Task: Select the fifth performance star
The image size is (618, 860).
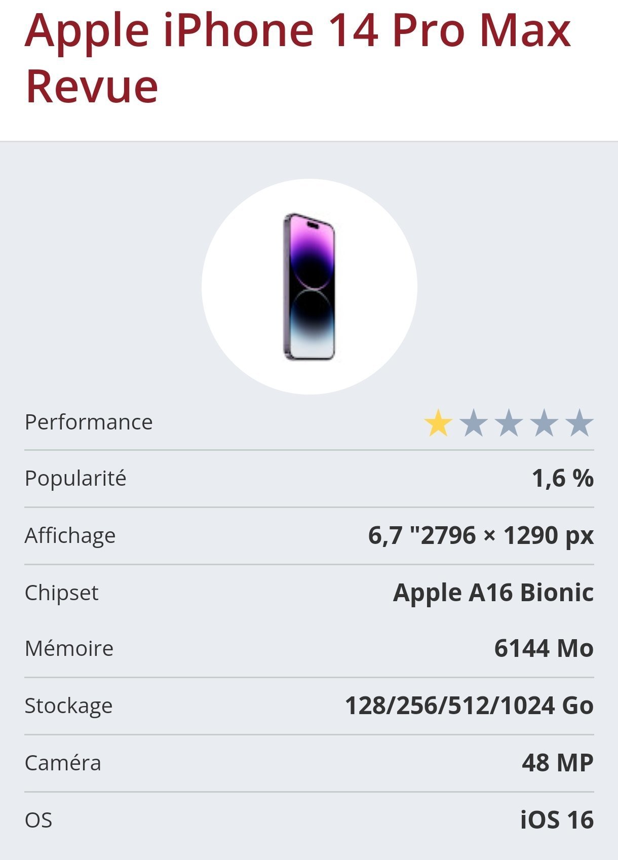Action: [580, 423]
